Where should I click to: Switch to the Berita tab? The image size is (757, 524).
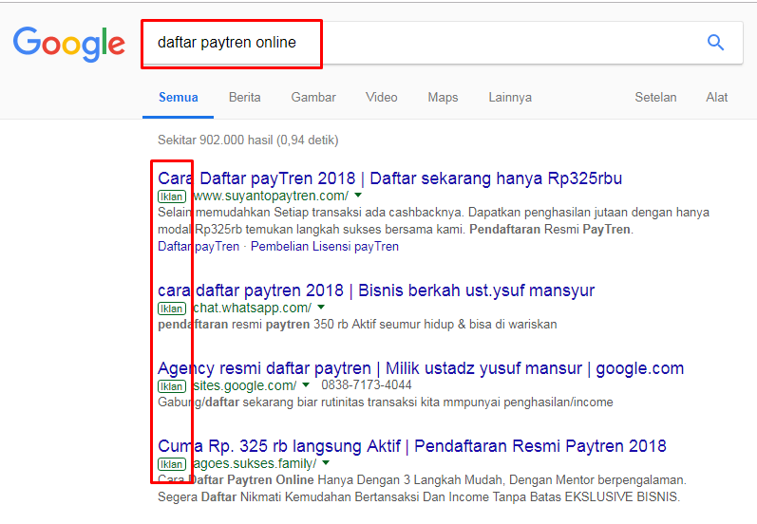[245, 98]
